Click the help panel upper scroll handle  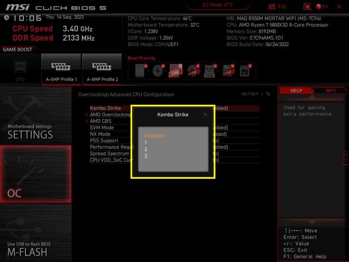tap(312, 97)
